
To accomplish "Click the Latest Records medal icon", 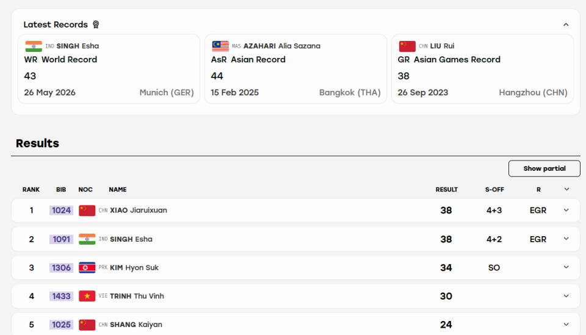I will [96, 24].
